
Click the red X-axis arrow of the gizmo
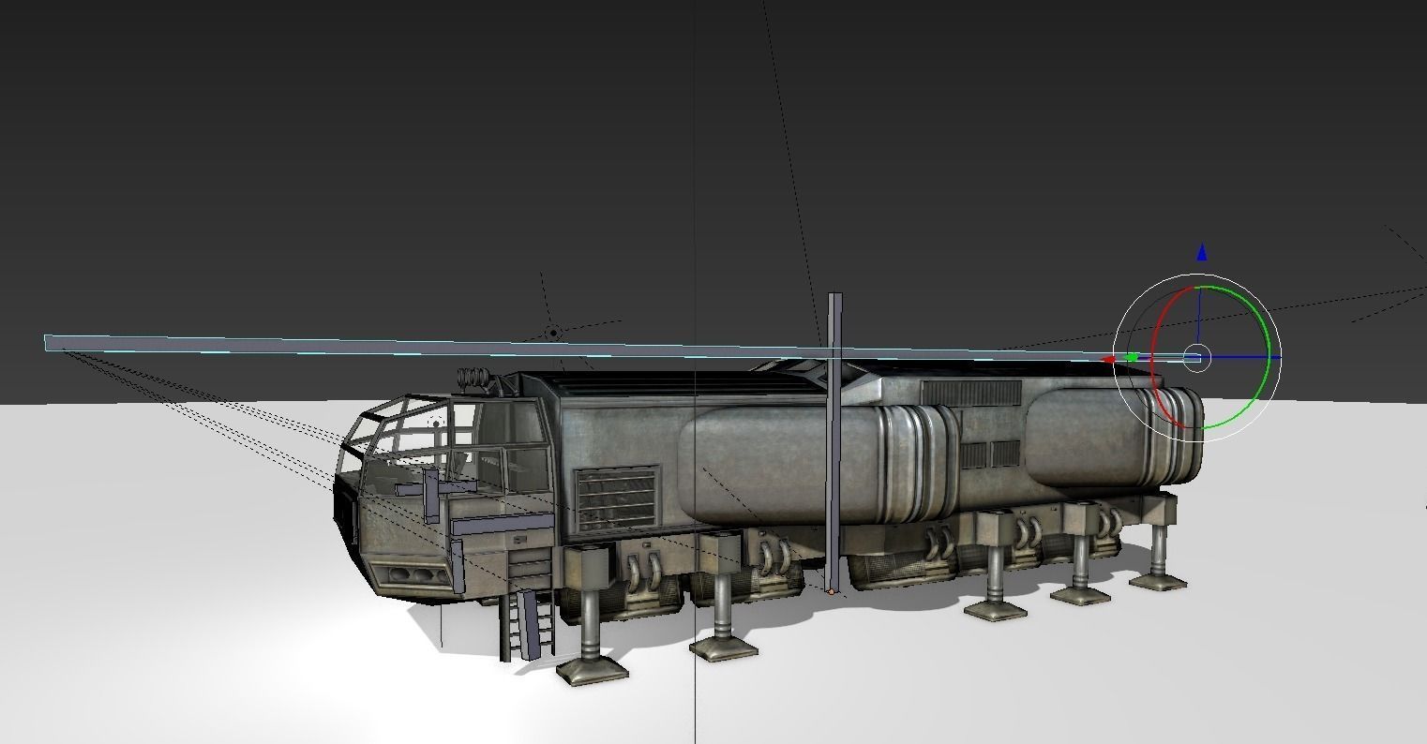[x=1109, y=358]
